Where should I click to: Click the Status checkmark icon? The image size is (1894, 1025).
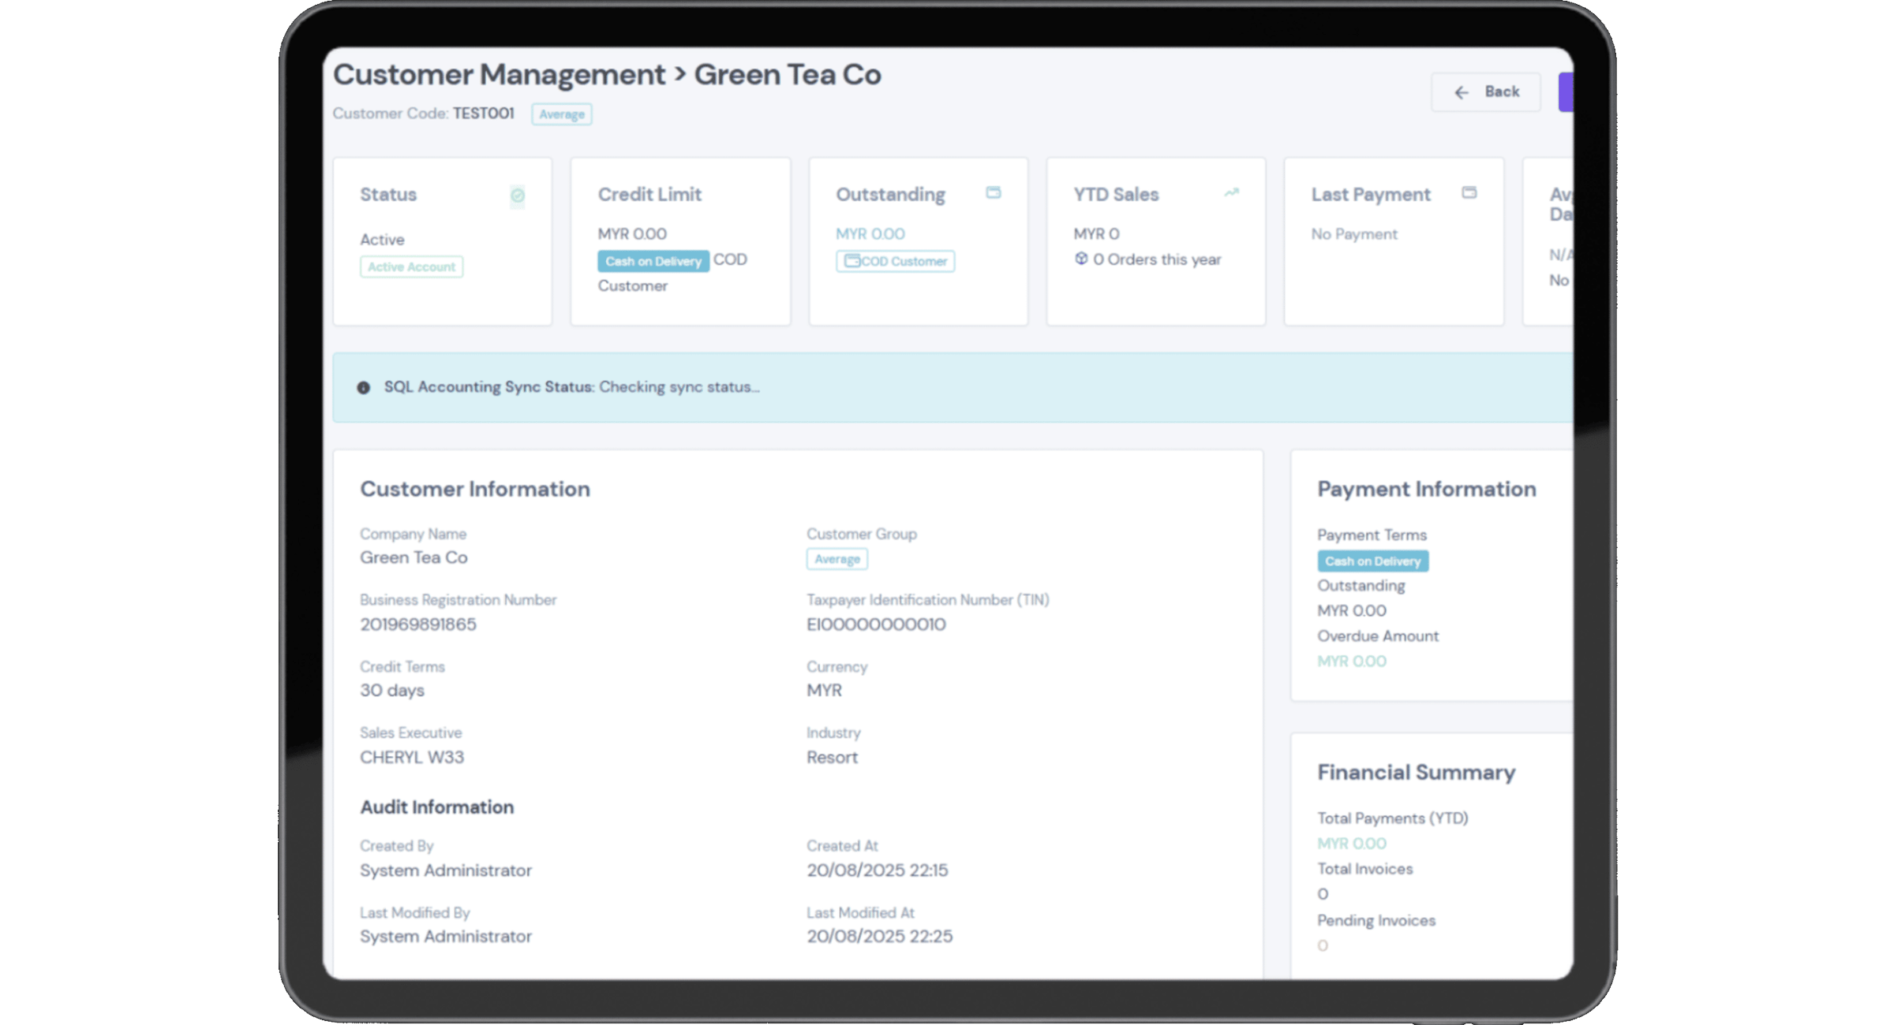pos(517,195)
